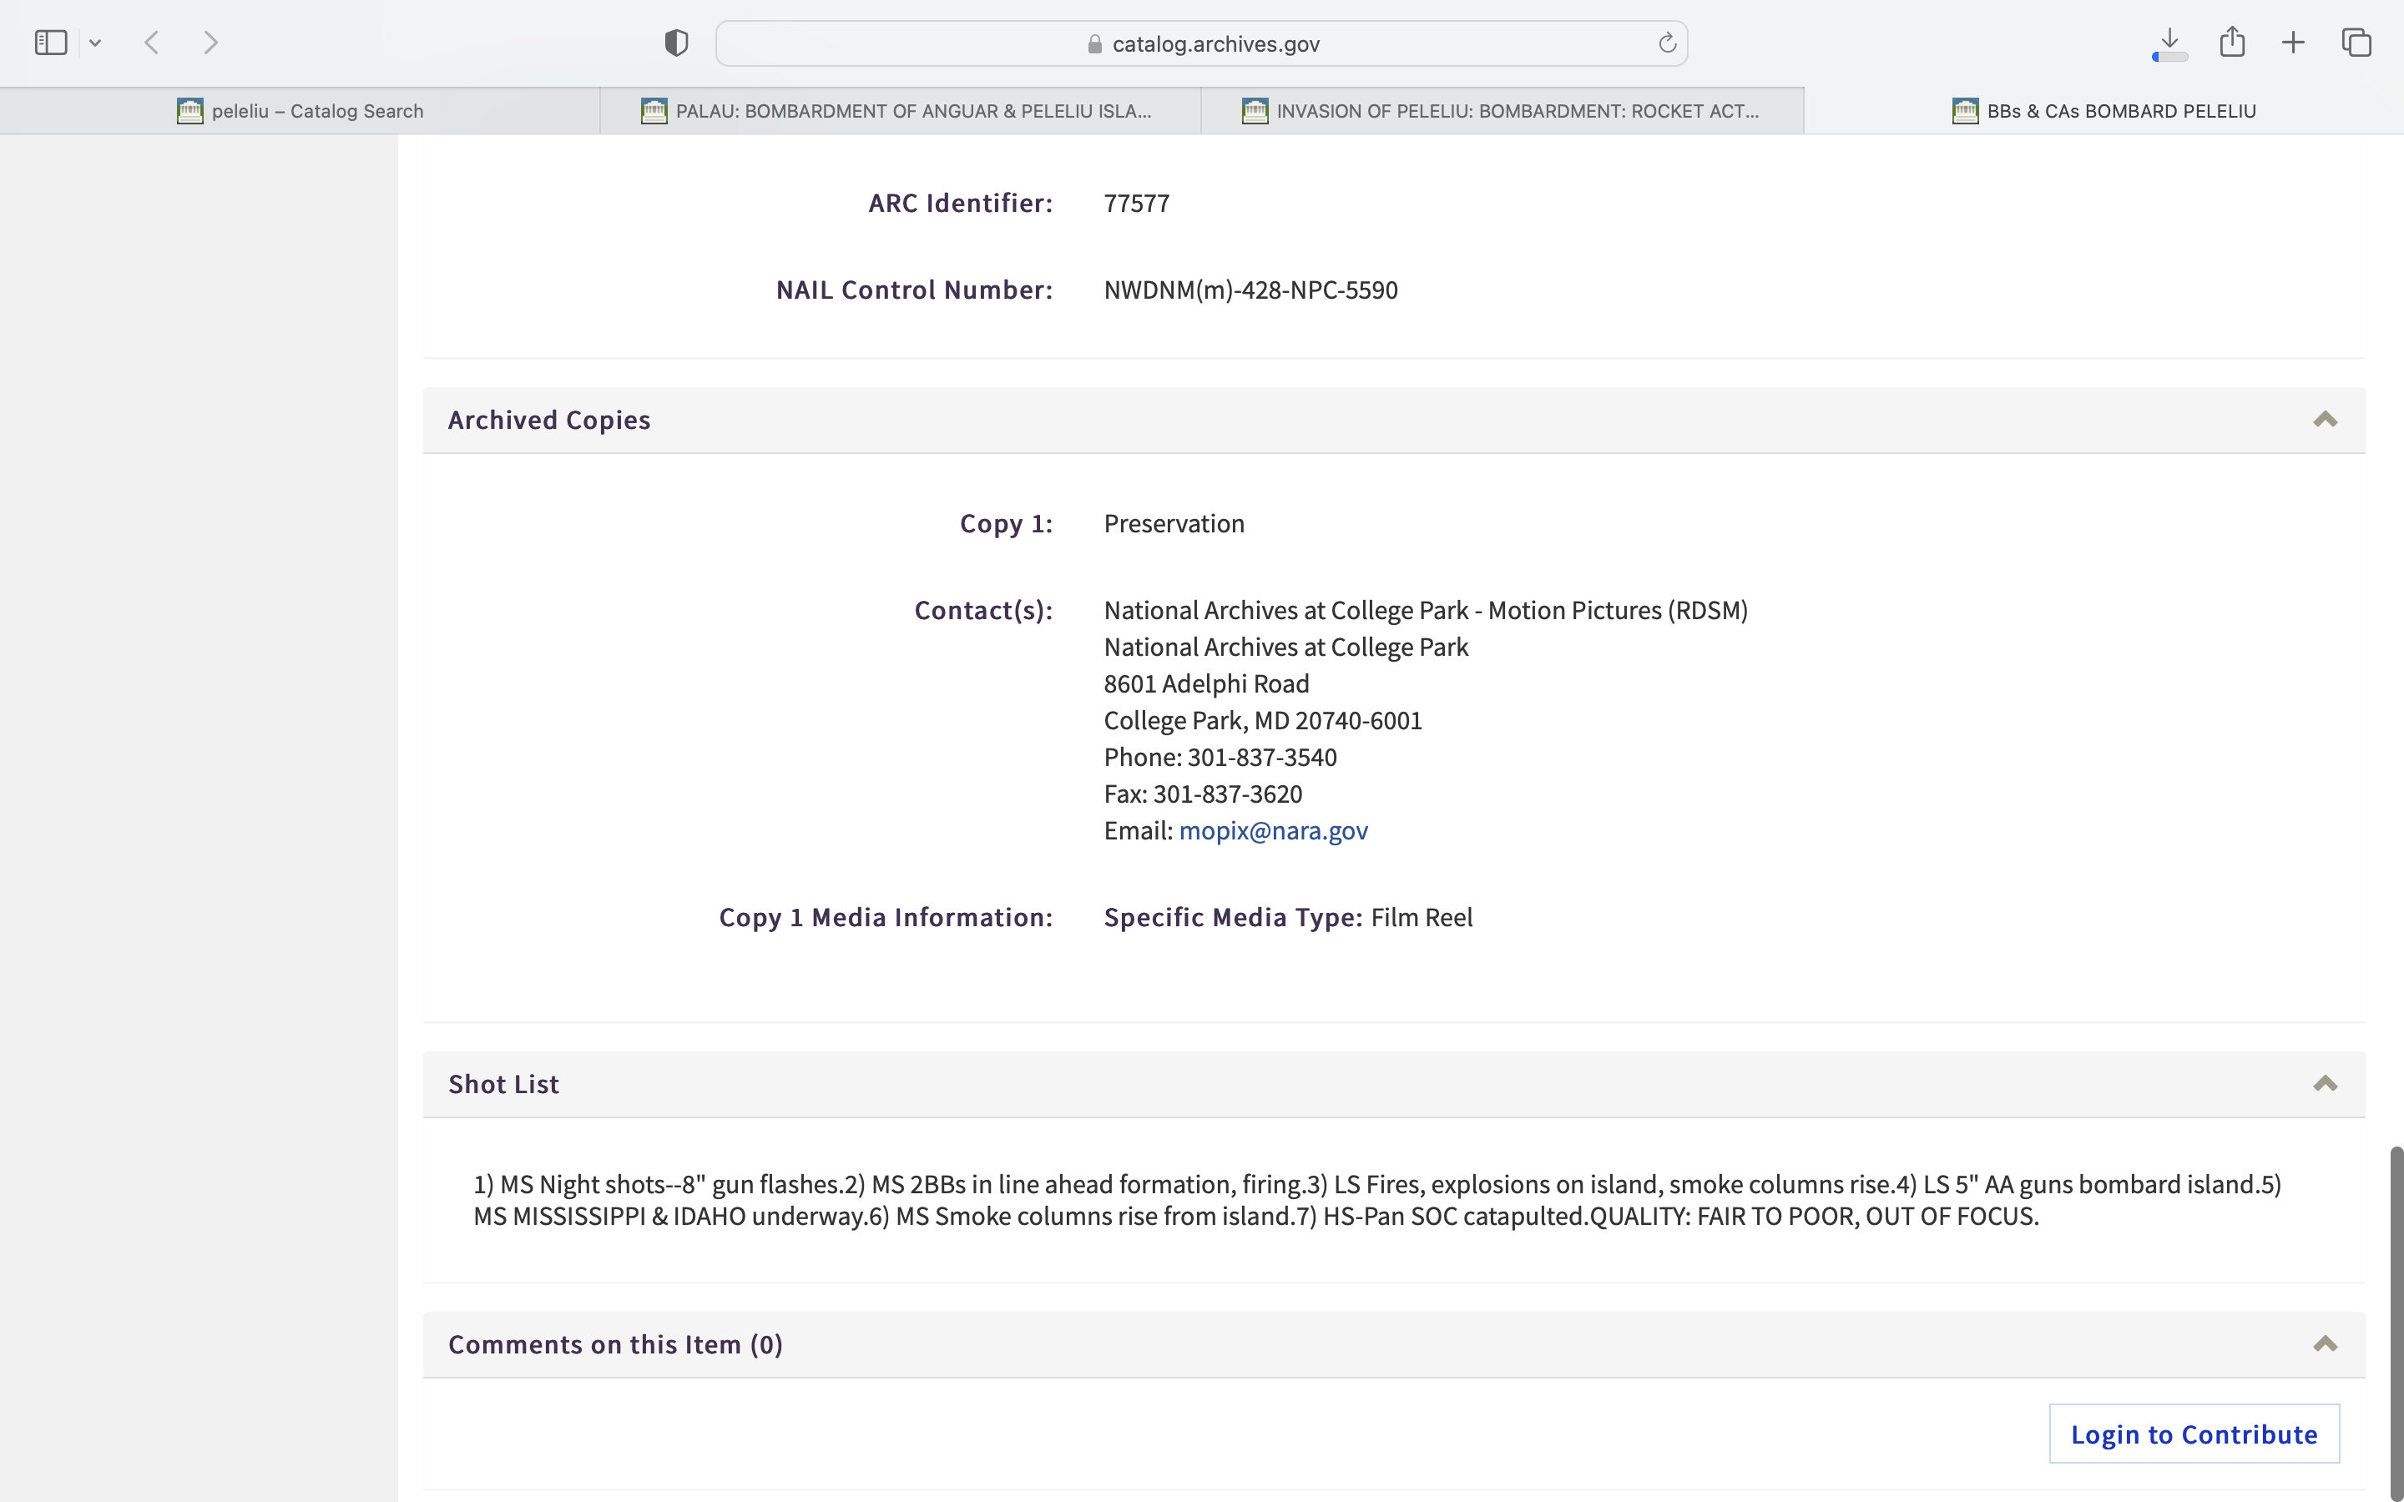Show the tab overview icon
2404x1502 pixels.
pos(2356,43)
